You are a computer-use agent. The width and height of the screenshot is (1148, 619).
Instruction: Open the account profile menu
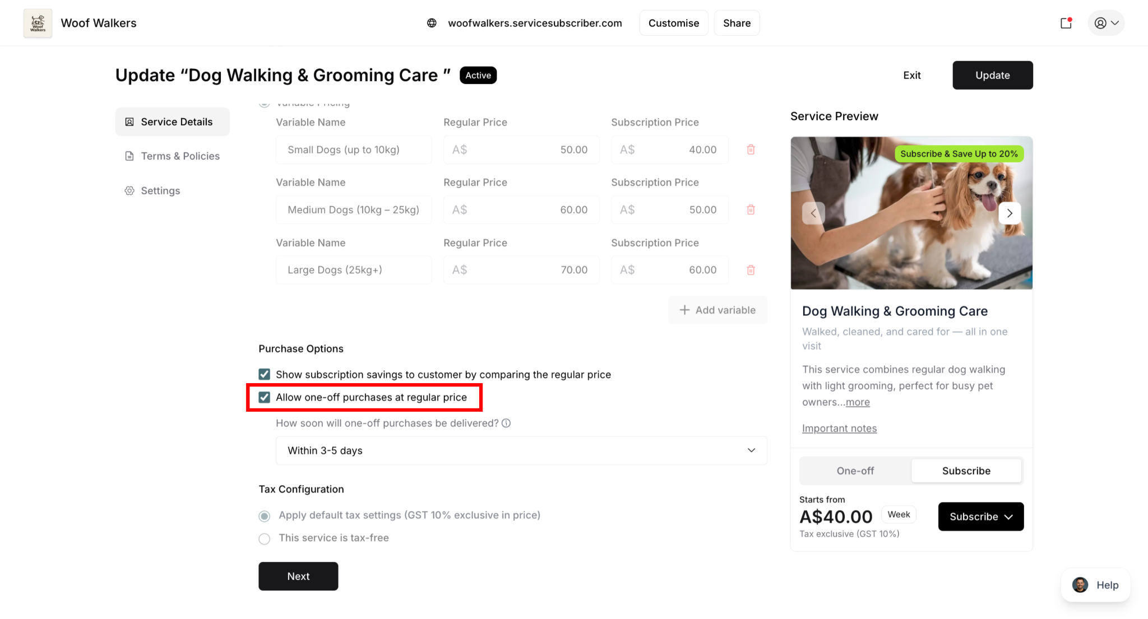click(1105, 23)
